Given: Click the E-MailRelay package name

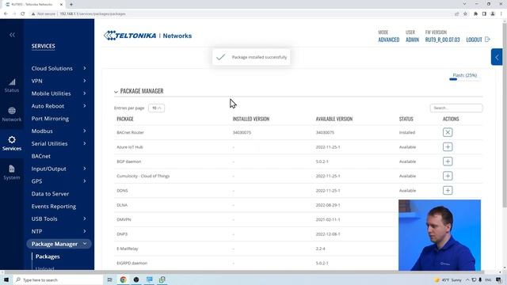Looking at the screenshot, I should pos(128,249).
